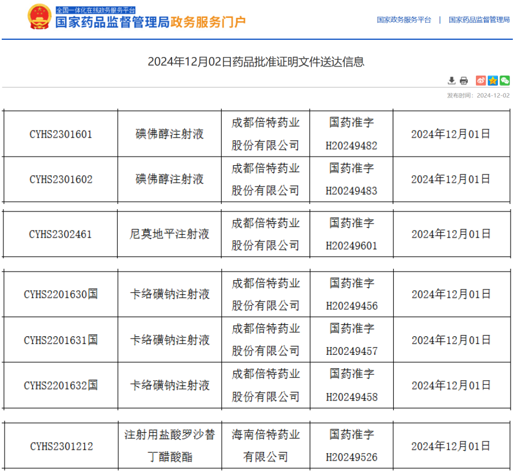
Task: Click 尼莫地平注射液 cell
Action: click(169, 234)
